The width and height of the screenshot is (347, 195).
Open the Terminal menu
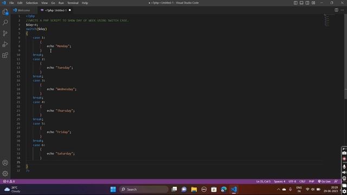pos(73,3)
